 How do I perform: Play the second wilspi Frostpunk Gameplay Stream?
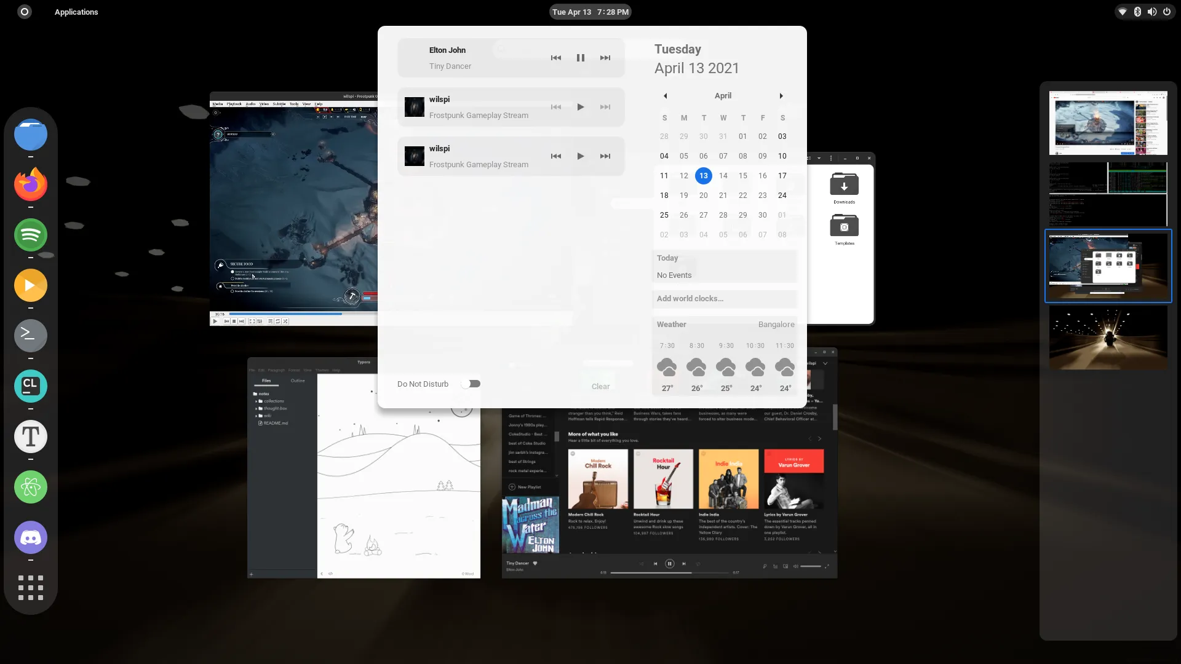pos(580,156)
